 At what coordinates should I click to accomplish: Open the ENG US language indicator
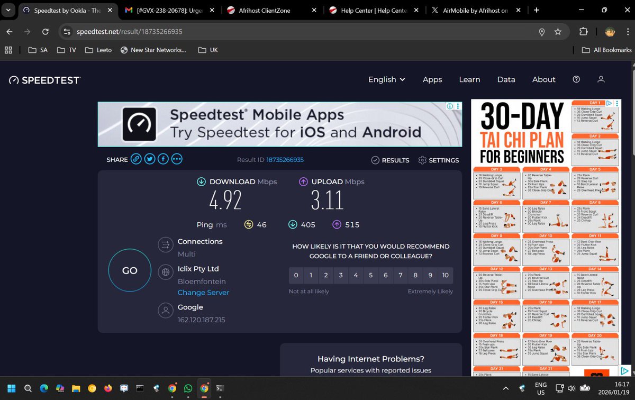point(541,388)
